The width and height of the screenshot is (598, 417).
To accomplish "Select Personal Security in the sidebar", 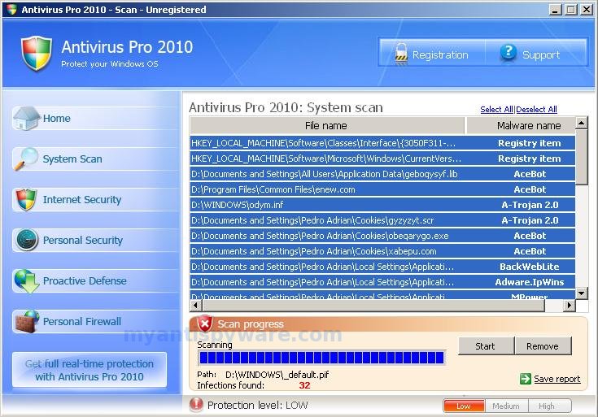I will pos(95,240).
